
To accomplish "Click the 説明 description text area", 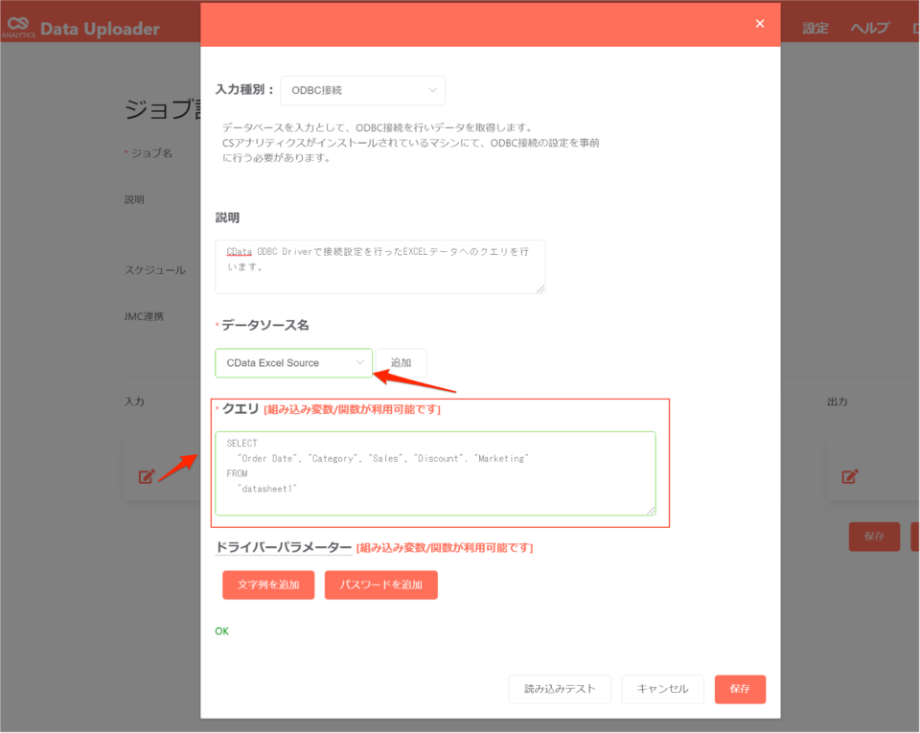I will click(x=379, y=267).
